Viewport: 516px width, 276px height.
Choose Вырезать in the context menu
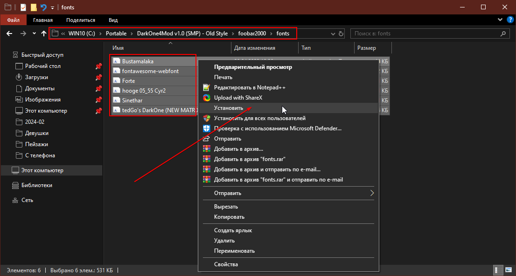pos(288,207)
